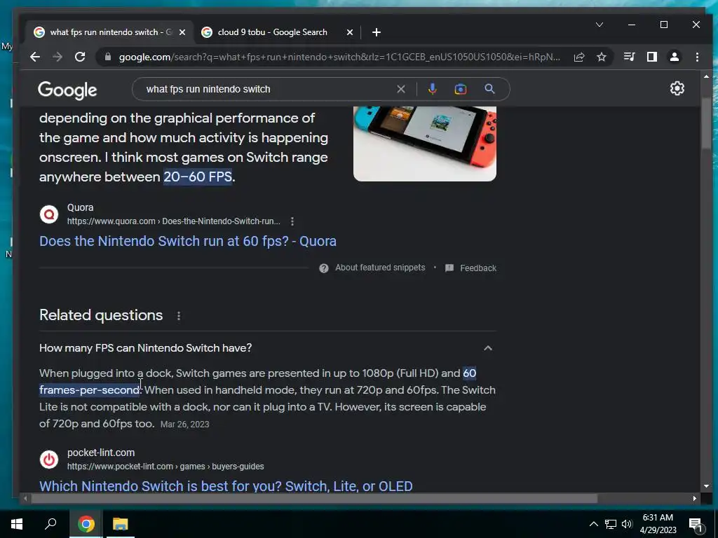This screenshot has width=718, height=538.
Task: Click horizontal scrollbar left arrow
Action: tap(25, 499)
